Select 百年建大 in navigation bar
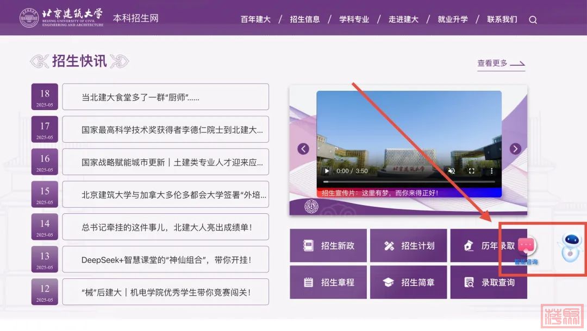The height and width of the screenshot is (331, 587). point(255,20)
